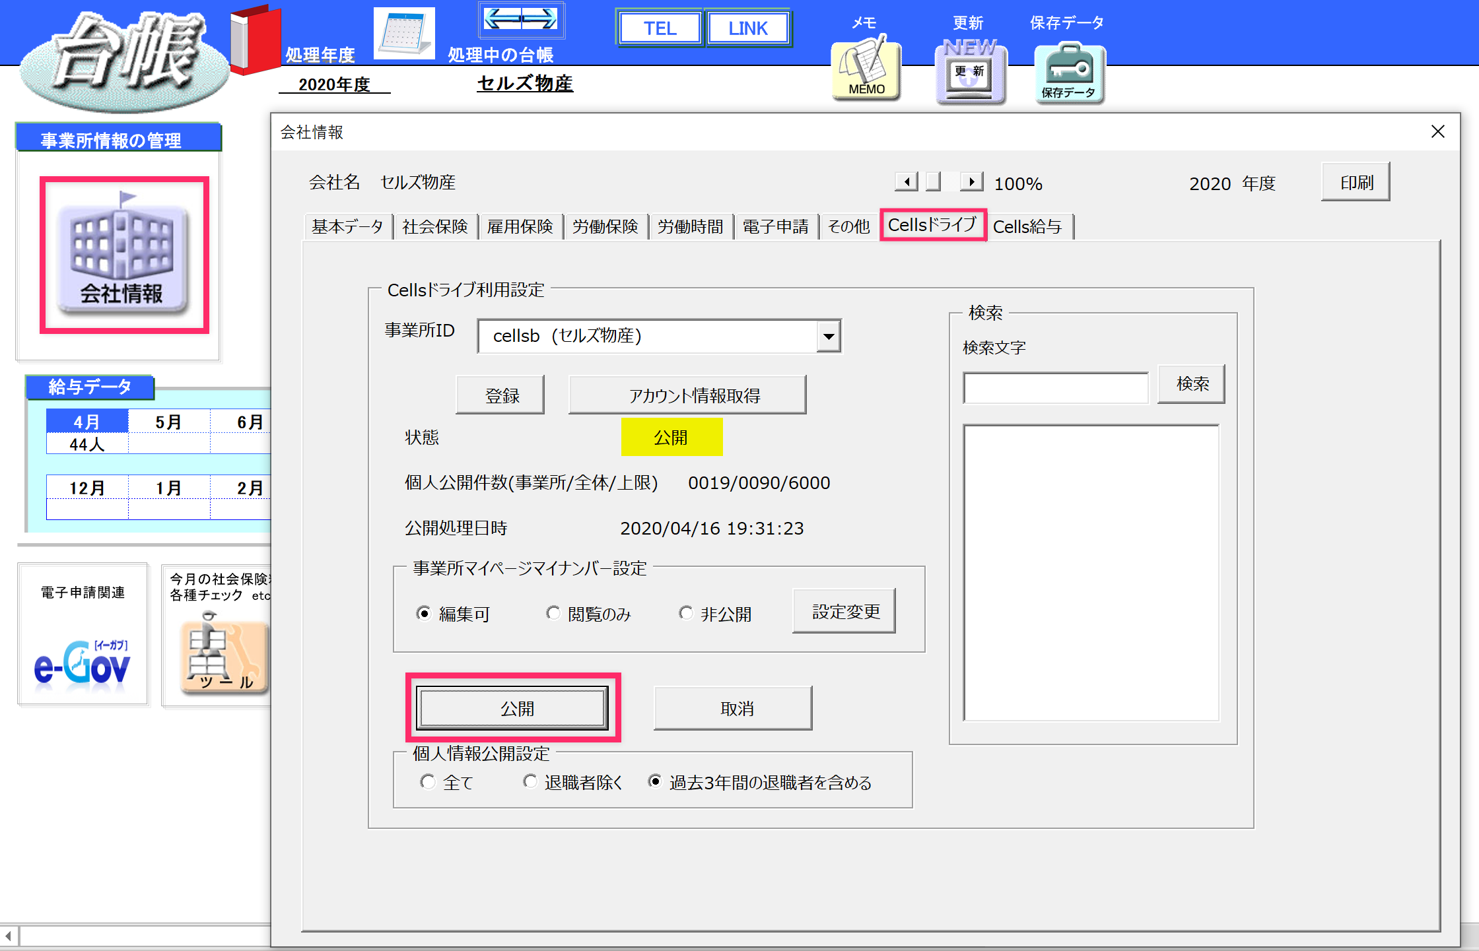Open the 保存データ key briefcase icon

tap(1069, 73)
